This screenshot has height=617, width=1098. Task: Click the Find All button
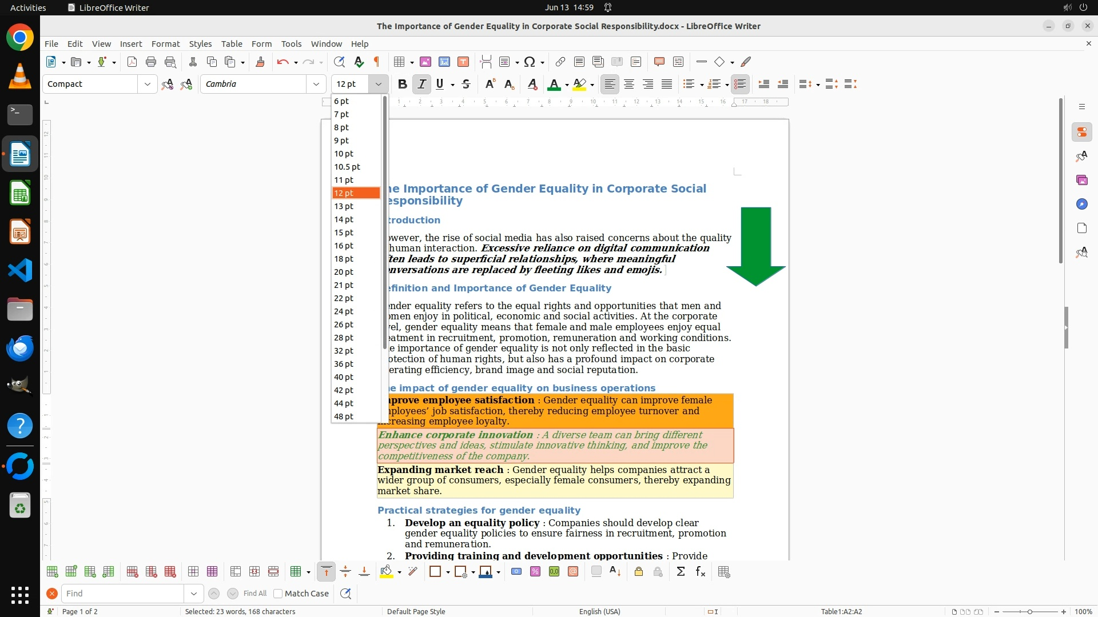(255, 594)
